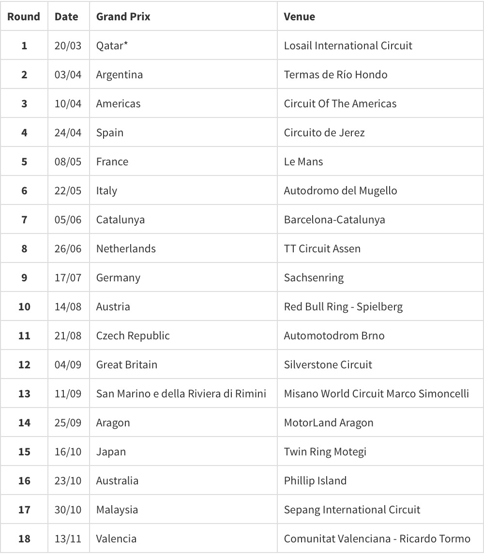
Task: Click the Argentina Grand Prix entry
Action: coord(120,74)
